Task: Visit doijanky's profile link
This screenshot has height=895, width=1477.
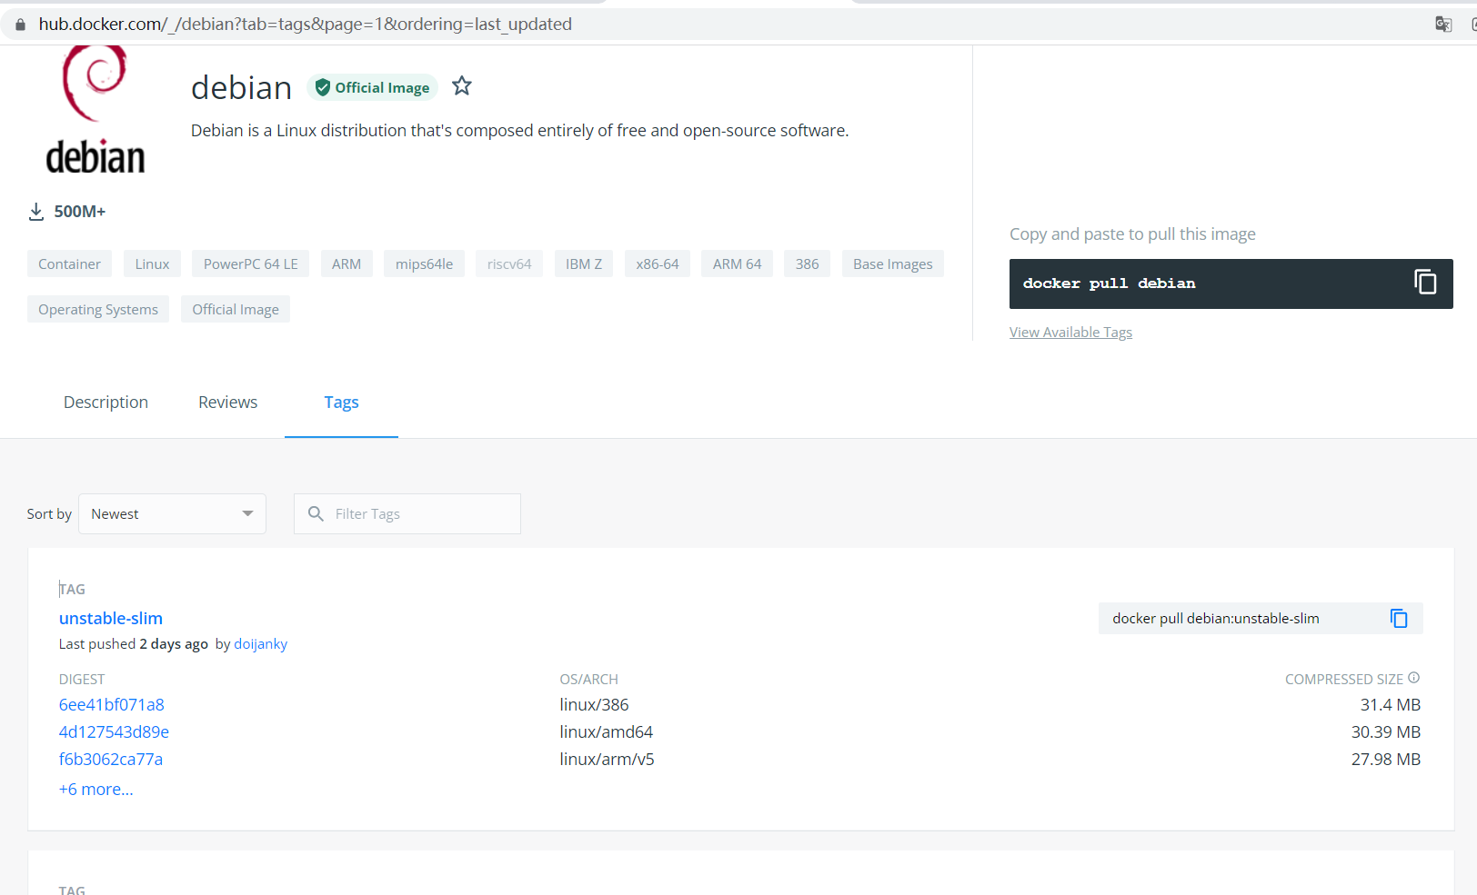Action: [260, 643]
